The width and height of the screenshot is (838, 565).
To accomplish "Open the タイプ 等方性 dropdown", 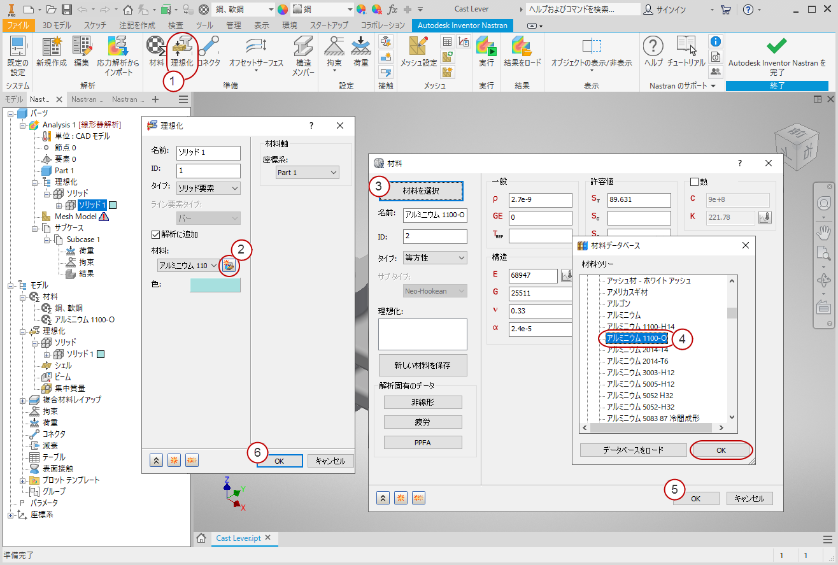I will coord(435,258).
